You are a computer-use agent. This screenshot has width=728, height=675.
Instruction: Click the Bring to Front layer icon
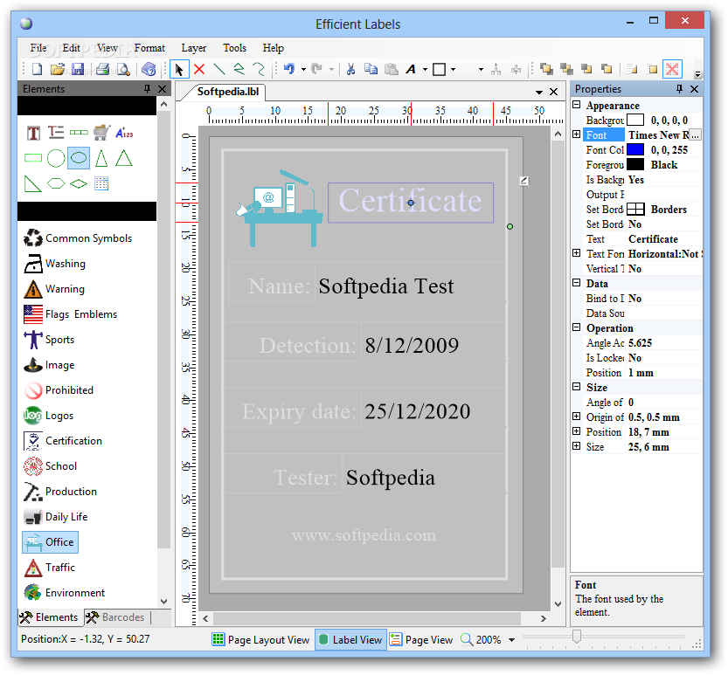coord(546,70)
